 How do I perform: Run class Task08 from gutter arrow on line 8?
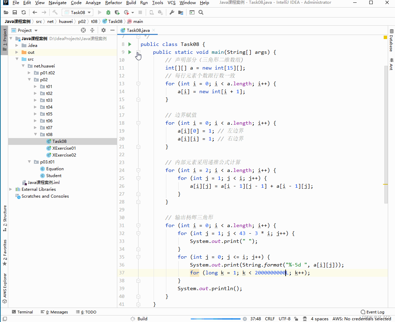(x=130, y=44)
